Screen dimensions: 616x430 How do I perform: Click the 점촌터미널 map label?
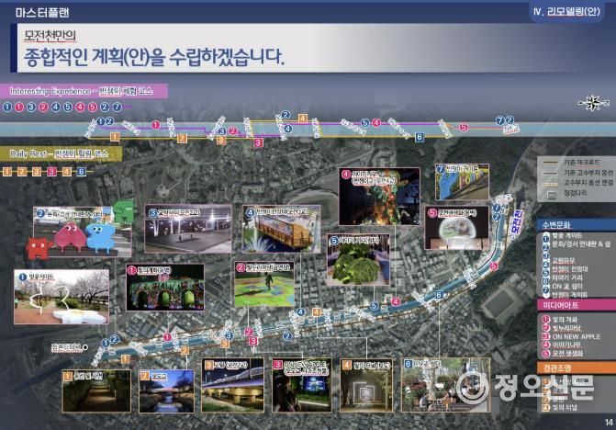coord(66,348)
